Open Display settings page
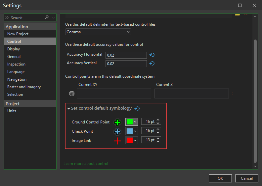Viewport: 262px width, 186px height. pos(30,49)
